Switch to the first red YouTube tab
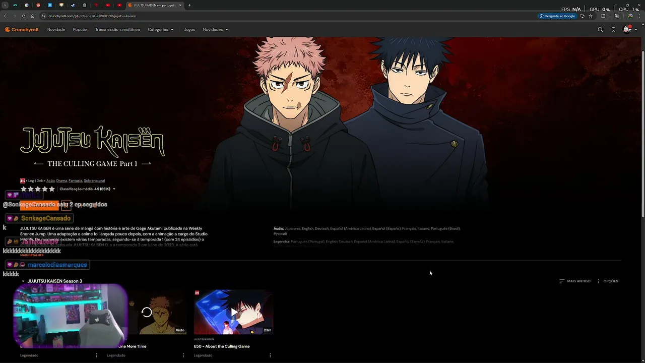The height and width of the screenshot is (363, 645). pyautogui.click(x=108, y=5)
